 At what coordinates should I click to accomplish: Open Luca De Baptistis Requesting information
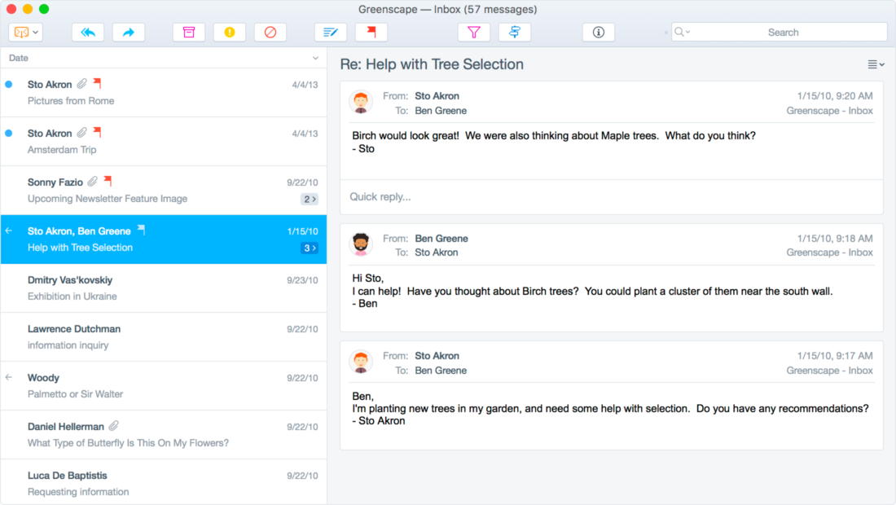click(164, 483)
